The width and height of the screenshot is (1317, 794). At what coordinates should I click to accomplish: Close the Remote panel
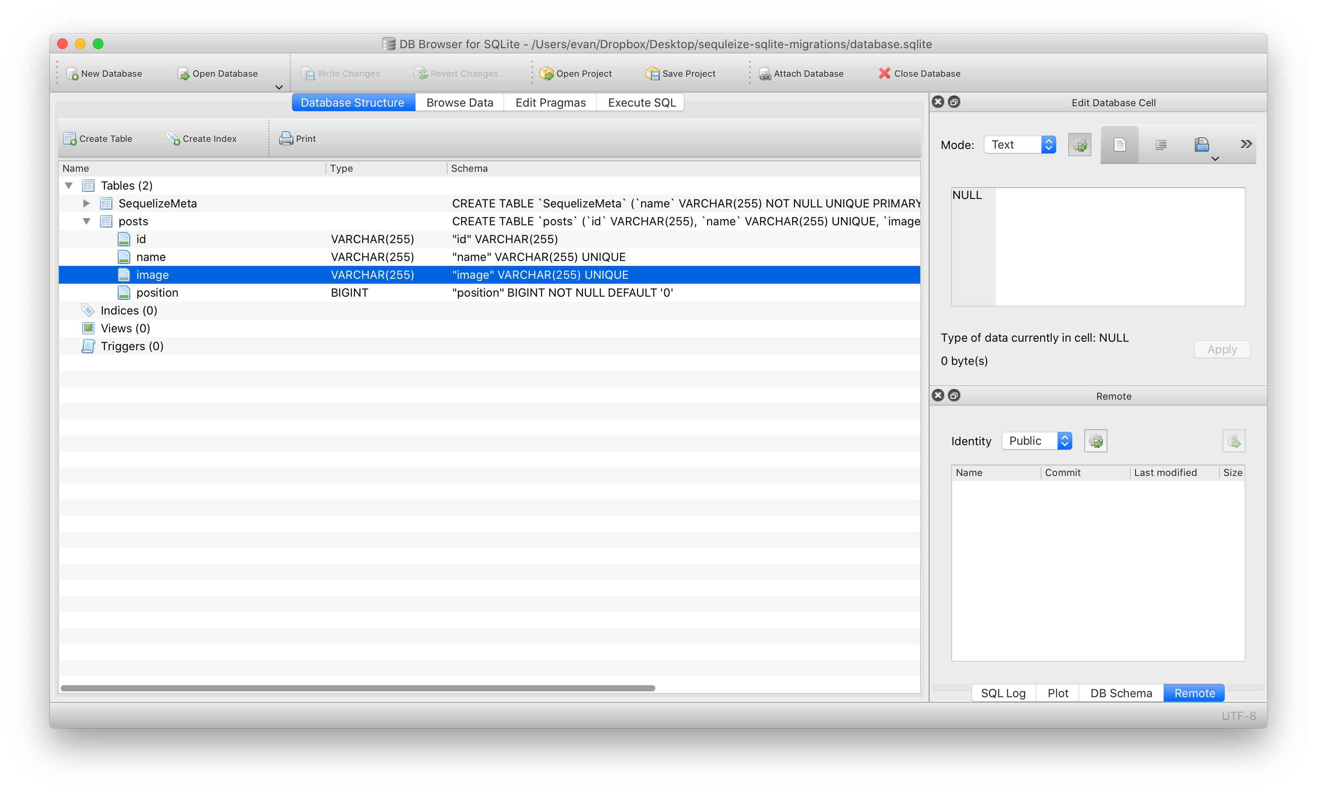[x=938, y=396]
